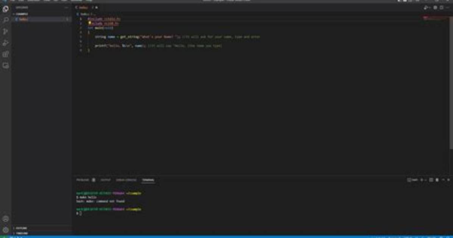Maximize the terminal panel with chevron
This screenshot has height=238, width=453.
[443, 180]
